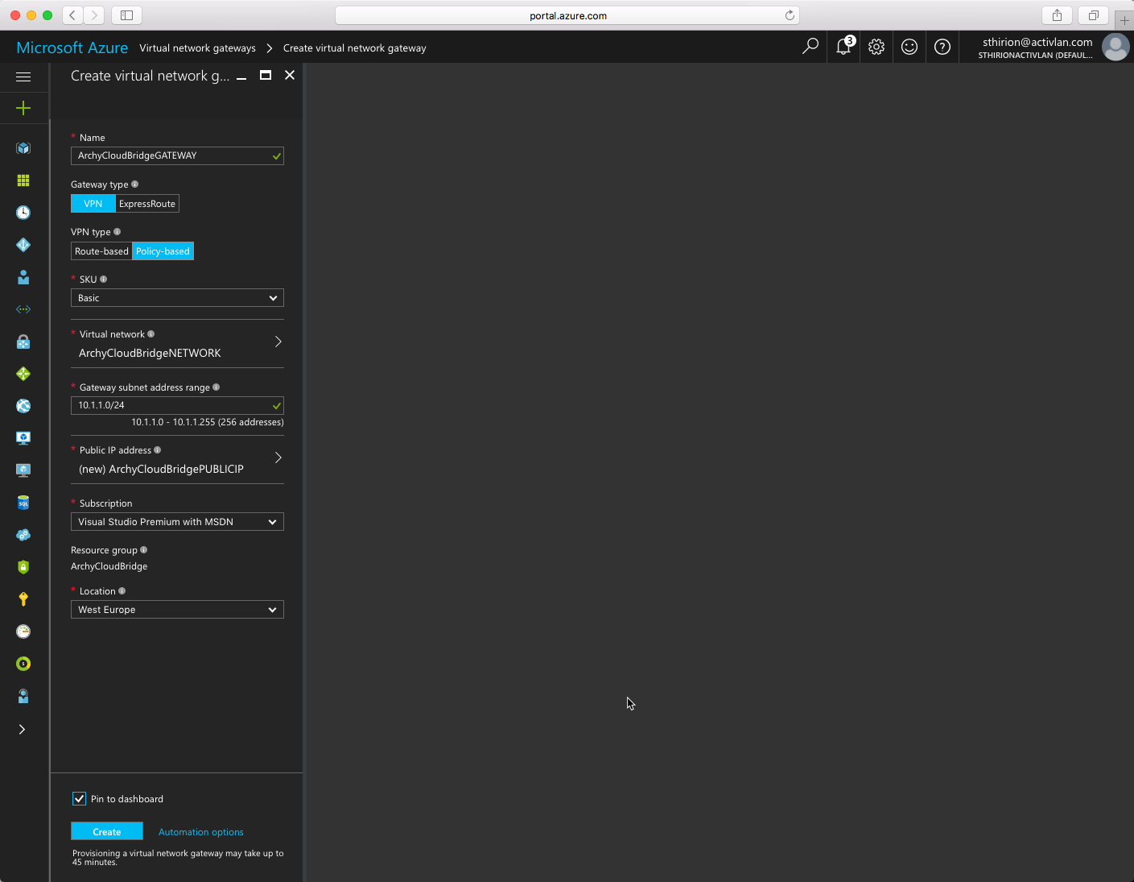The width and height of the screenshot is (1134, 882).
Task: Click the blue Create button
Action: click(x=107, y=831)
